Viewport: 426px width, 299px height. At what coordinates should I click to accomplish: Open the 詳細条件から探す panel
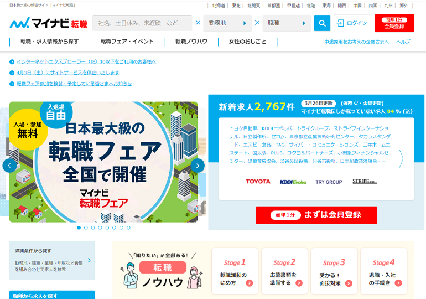(52, 260)
